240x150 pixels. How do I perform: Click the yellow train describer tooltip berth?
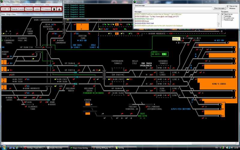(176, 39)
